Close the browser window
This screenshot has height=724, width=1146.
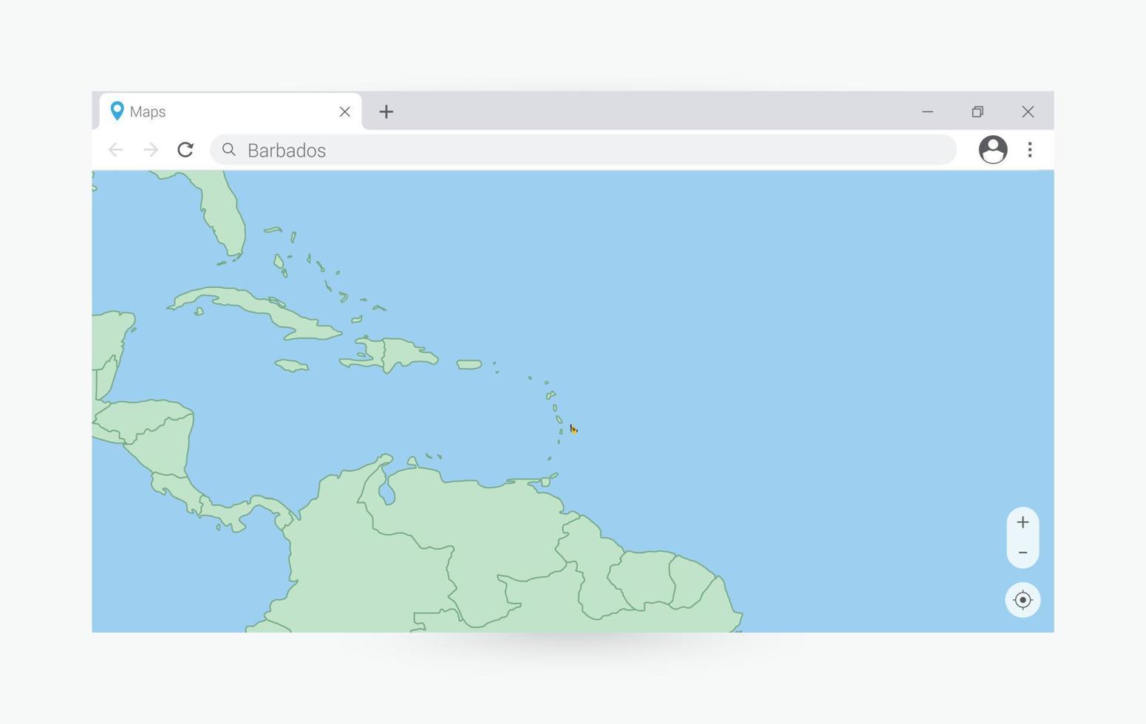pyautogui.click(x=1028, y=112)
